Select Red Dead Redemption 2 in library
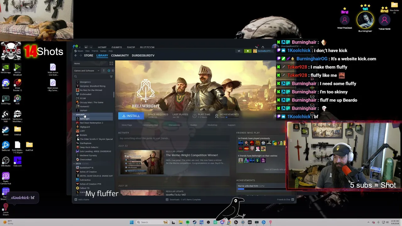 pyautogui.click(x=91, y=123)
